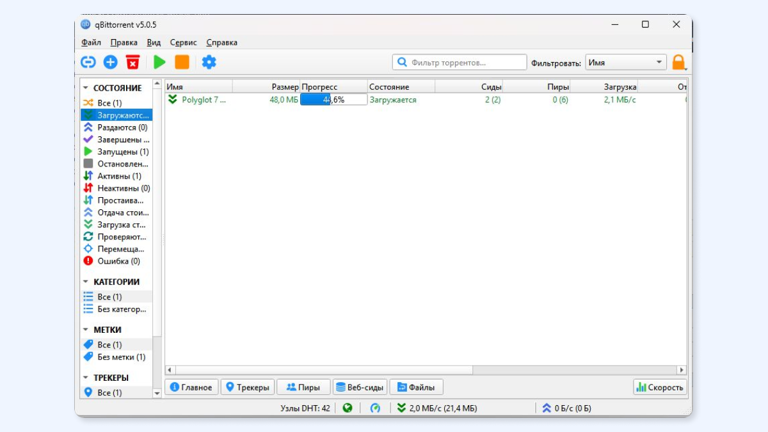Click the orange lock icon
Screen dimensions: 768x432
coord(678,63)
